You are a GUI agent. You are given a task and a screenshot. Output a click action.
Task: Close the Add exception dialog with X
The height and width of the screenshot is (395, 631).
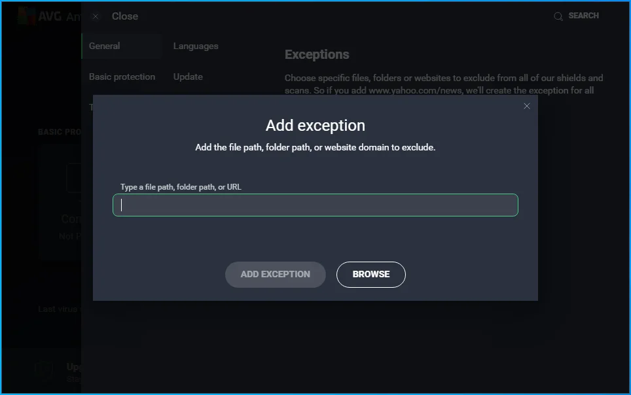527,106
